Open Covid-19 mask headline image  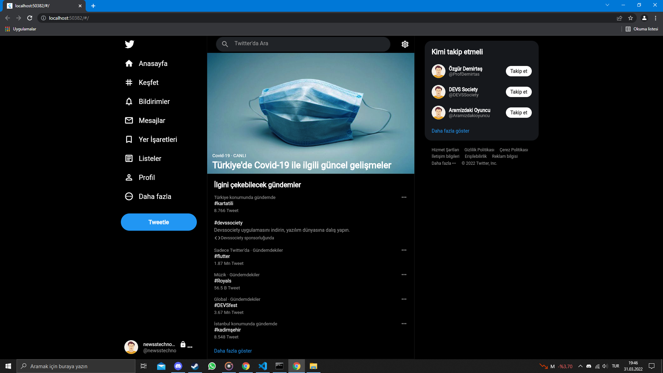click(311, 113)
